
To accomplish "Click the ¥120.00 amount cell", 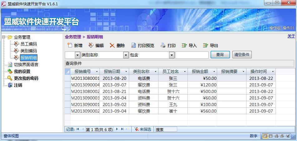I will 202,85.
